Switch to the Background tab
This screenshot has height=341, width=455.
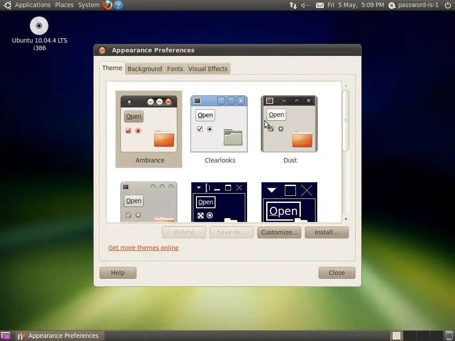click(x=144, y=69)
